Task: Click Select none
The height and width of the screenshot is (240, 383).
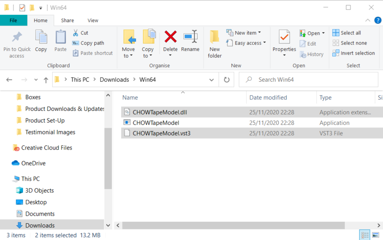Action: point(350,43)
